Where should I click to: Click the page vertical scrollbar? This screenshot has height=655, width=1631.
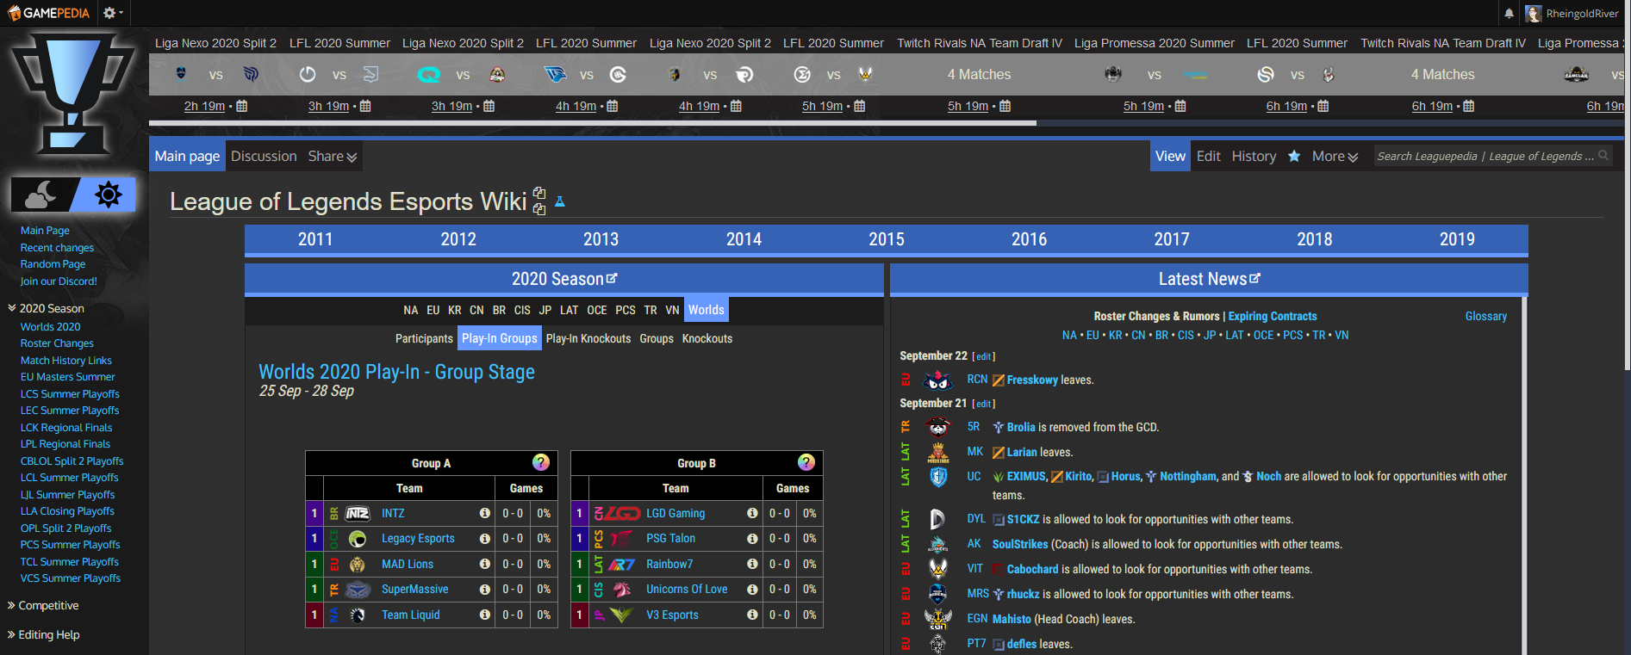(x=1628, y=198)
